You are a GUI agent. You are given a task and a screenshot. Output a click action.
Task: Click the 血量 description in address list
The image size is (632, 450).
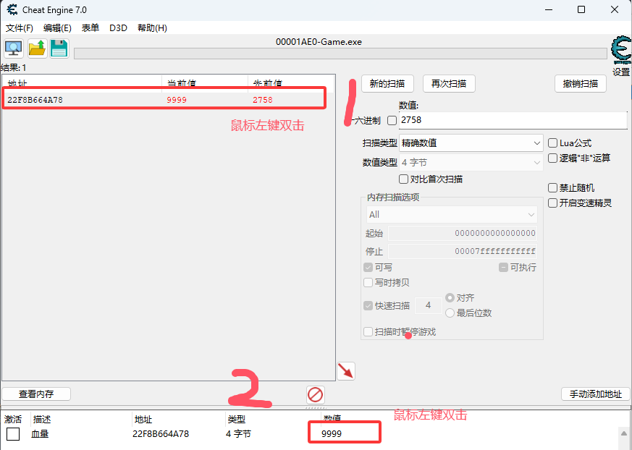pyautogui.click(x=40, y=434)
